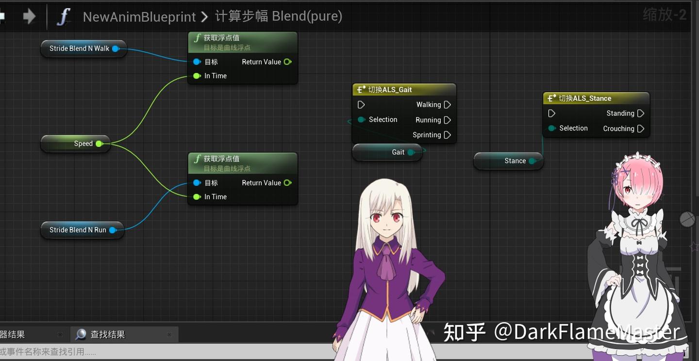Viewport: 699px width, 361px height.
Task: Click the forward navigation arrow
Action: [x=29, y=16]
